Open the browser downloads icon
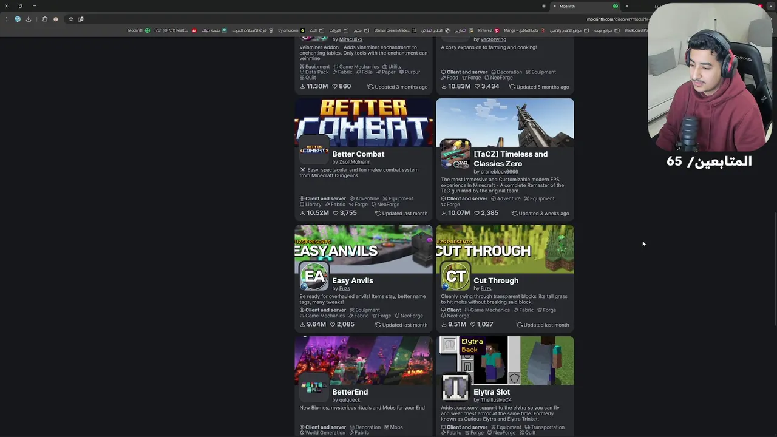 (28, 19)
